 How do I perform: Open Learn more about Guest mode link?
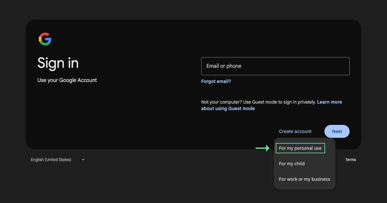(x=272, y=105)
